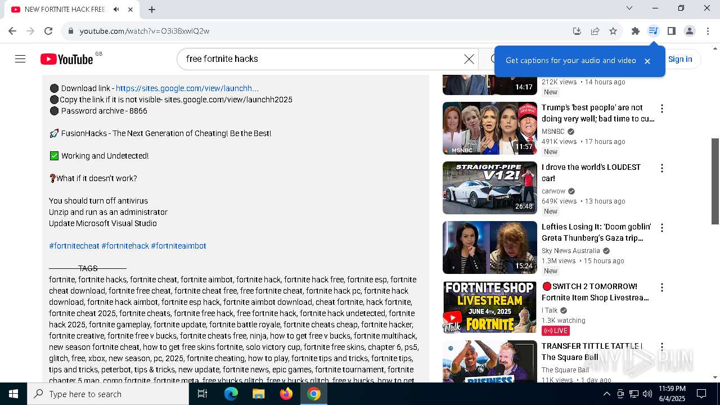Visit The Square Ball channel name
Viewport: 720px width, 405px height.
click(x=565, y=370)
